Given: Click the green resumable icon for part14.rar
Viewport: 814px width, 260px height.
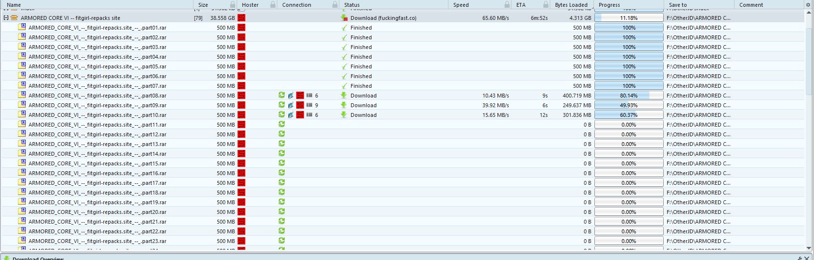Looking at the screenshot, I should [282, 153].
